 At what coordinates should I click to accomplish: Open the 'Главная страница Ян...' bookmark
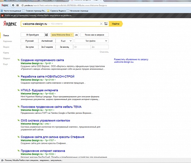tap(34, 11)
